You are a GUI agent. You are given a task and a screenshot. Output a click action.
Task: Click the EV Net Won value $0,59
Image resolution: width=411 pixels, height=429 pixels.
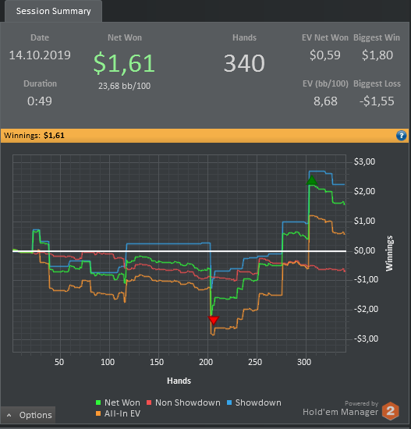pyautogui.click(x=325, y=55)
